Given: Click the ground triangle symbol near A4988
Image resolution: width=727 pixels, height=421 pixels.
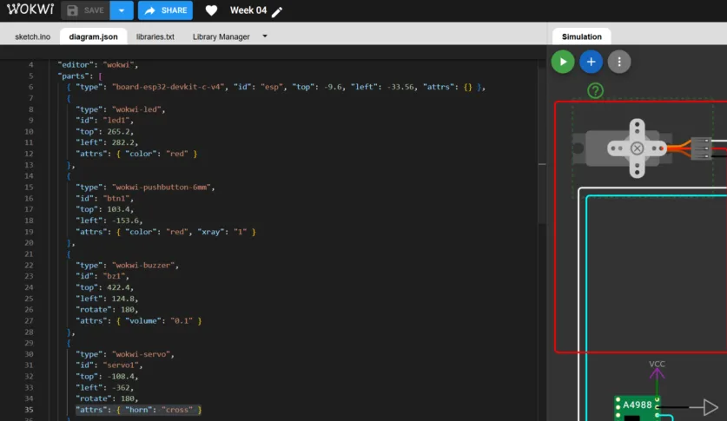Looking at the screenshot, I should click(x=710, y=408).
